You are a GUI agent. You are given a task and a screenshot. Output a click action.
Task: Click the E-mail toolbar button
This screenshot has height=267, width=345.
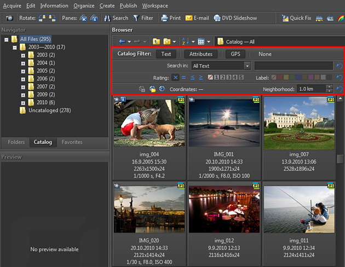[197, 18]
